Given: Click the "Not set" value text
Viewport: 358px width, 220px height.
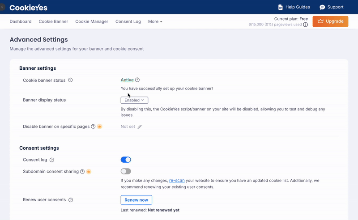Looking at the screenshot, I should [x=128, y=127].
